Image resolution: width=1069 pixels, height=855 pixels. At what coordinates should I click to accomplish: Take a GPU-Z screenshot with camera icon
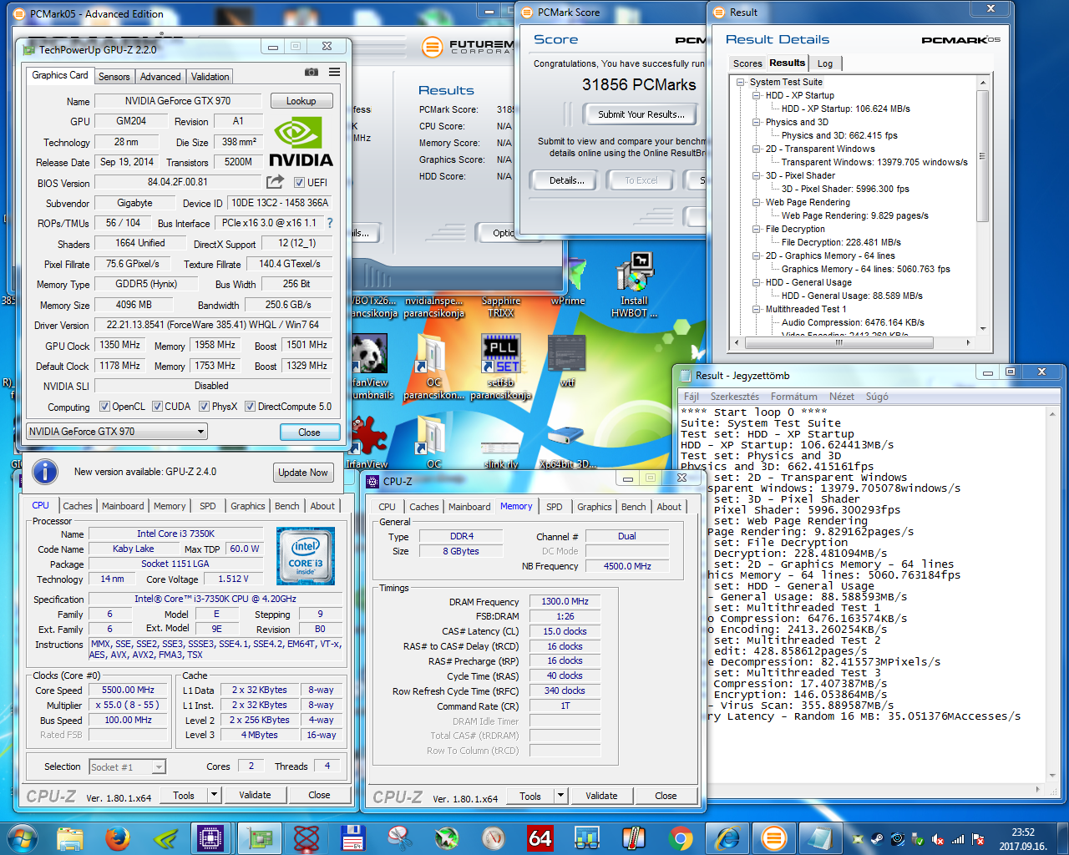pyautogui.click(x=312, y=73)
